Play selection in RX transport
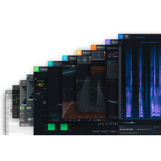The width and height of the screenshot is (161, 161). (145, 130)
